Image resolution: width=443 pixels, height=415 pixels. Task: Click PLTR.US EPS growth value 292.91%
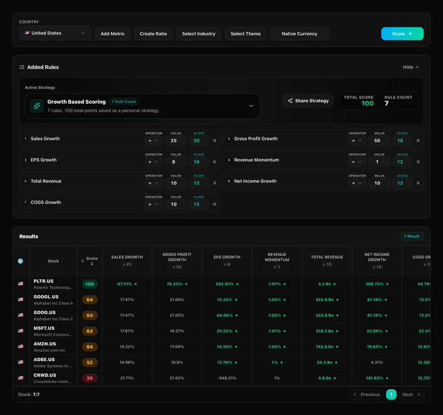tap(225, 284)
